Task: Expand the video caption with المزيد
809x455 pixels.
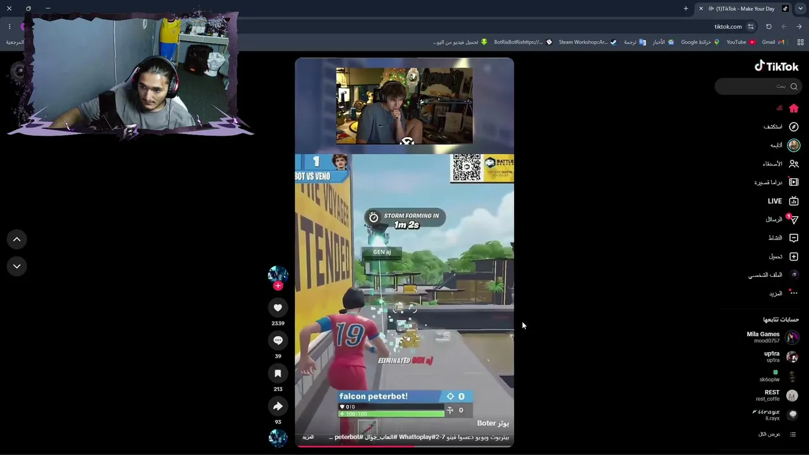Action: tap(308, 437)
